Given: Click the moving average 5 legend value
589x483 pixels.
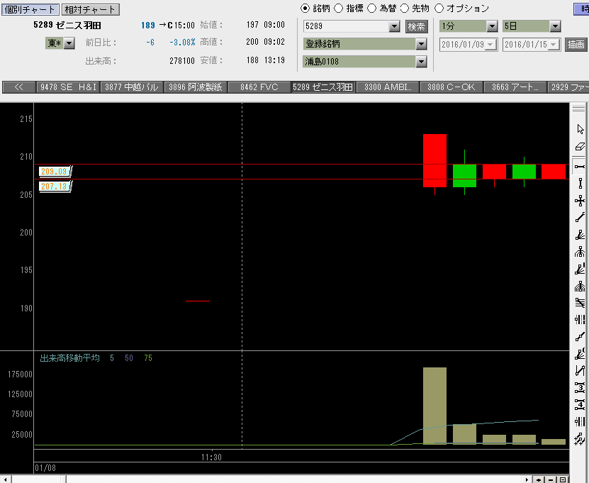Looking at the screenshot, I should tap(112, 358).
